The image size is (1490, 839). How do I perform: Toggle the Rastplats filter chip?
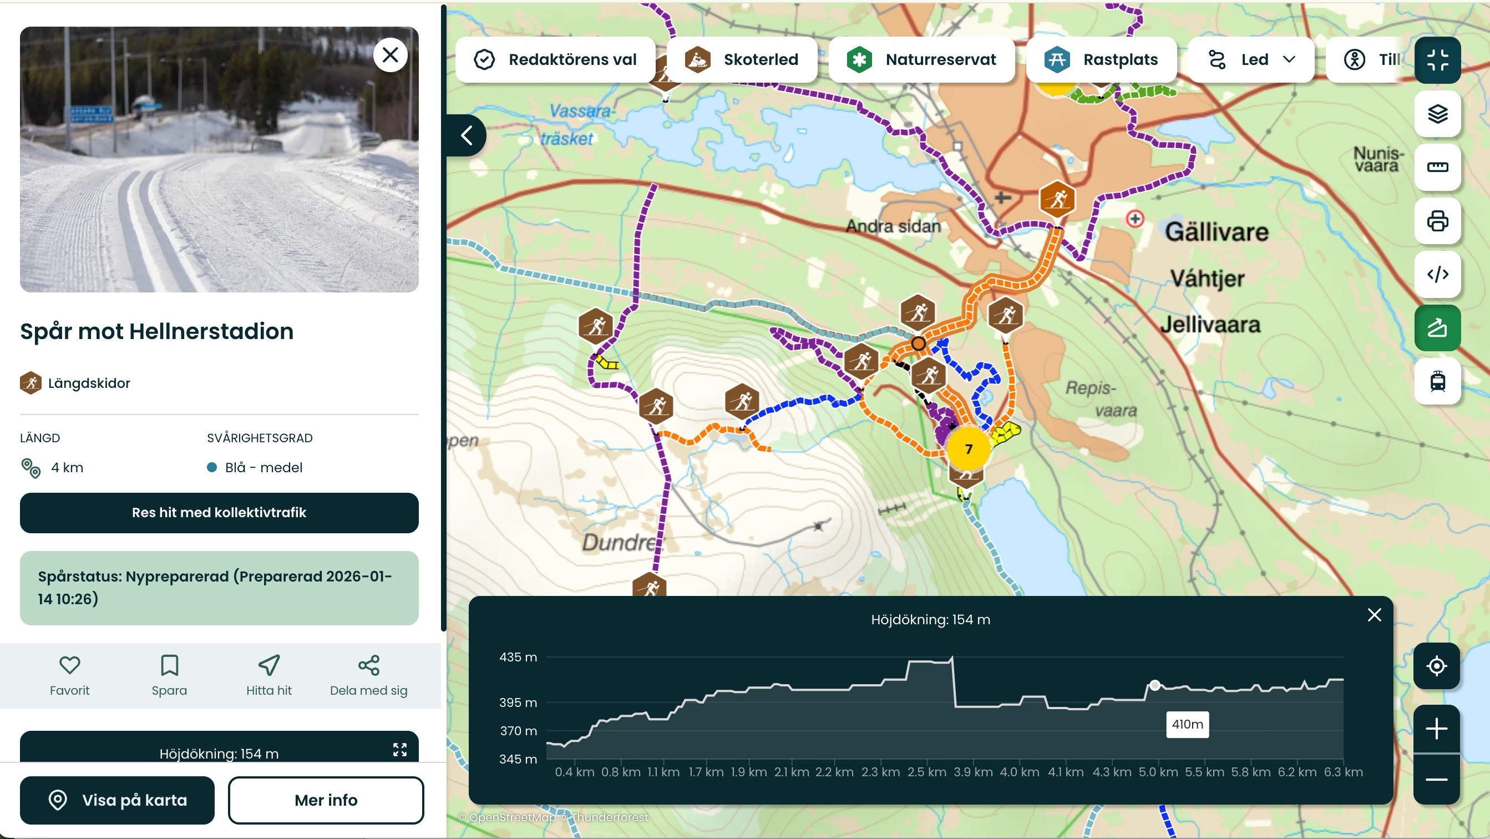(1101, 59)
